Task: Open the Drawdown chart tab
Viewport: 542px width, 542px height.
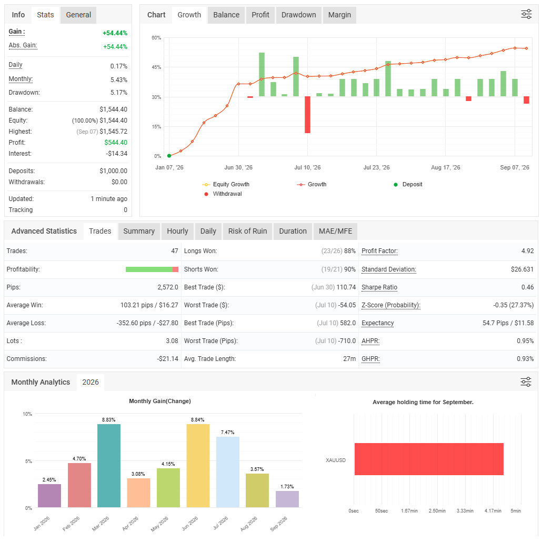Action: point(298,15)
